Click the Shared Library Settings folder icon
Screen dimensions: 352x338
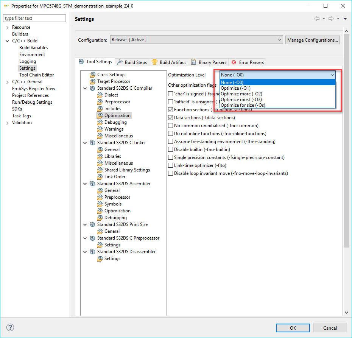pos(100,170)
